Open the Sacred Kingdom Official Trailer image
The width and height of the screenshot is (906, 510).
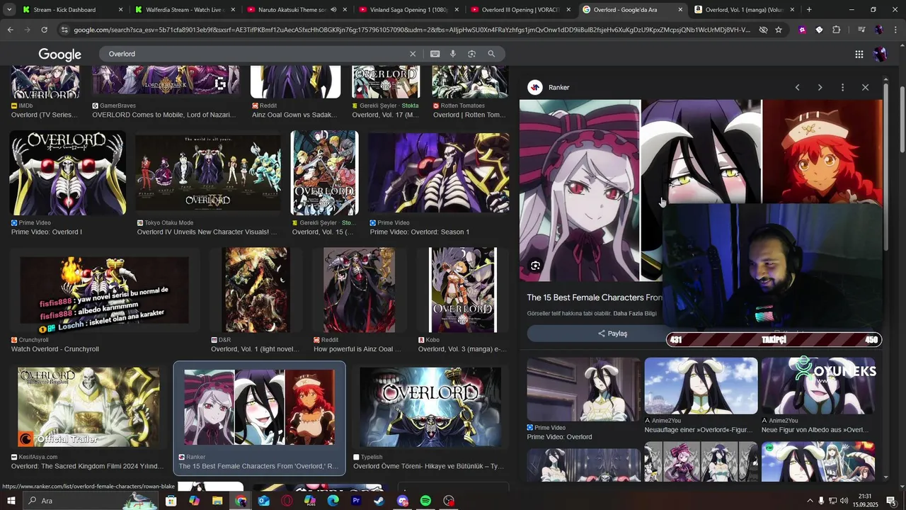coord(88,407)
